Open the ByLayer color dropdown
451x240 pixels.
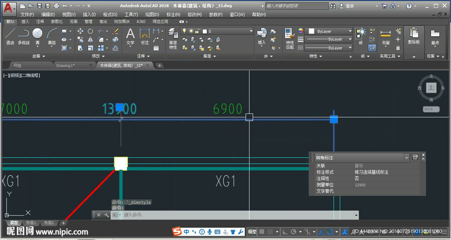[350, 31]
